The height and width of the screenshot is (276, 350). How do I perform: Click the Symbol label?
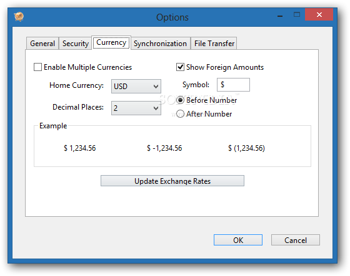pos(196,85)
